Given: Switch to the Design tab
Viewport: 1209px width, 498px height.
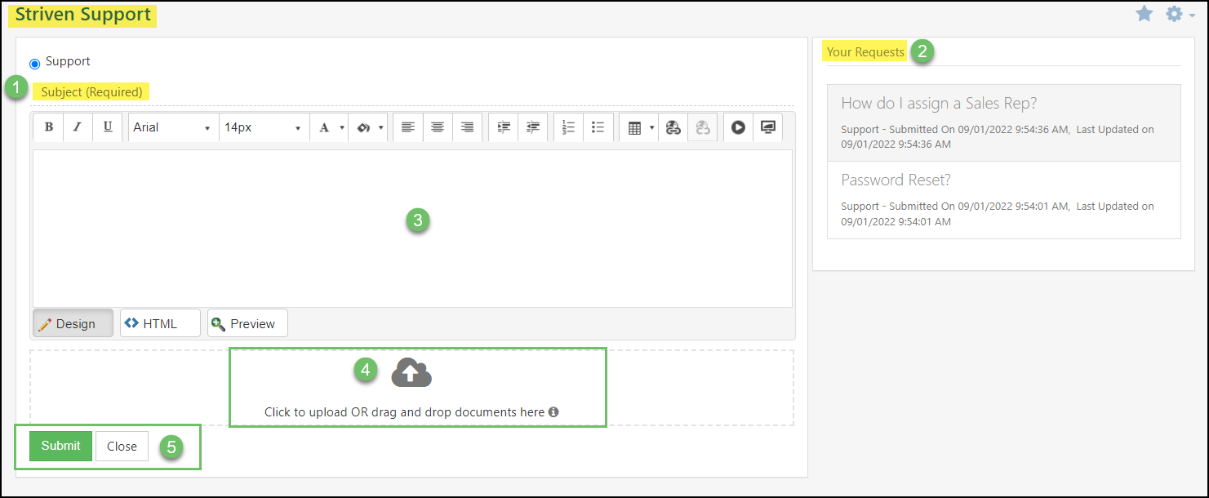Looking at the screenshot, I should pyautogui.click(x=73, y=323).
